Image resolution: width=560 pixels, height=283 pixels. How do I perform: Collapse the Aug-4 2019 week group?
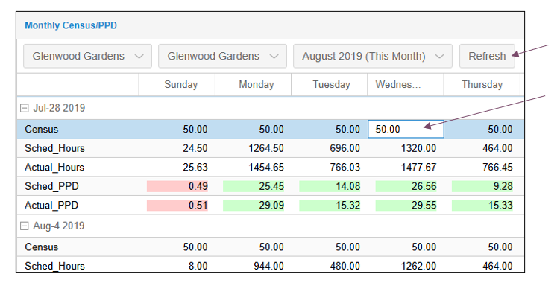(x=24, y=226)
